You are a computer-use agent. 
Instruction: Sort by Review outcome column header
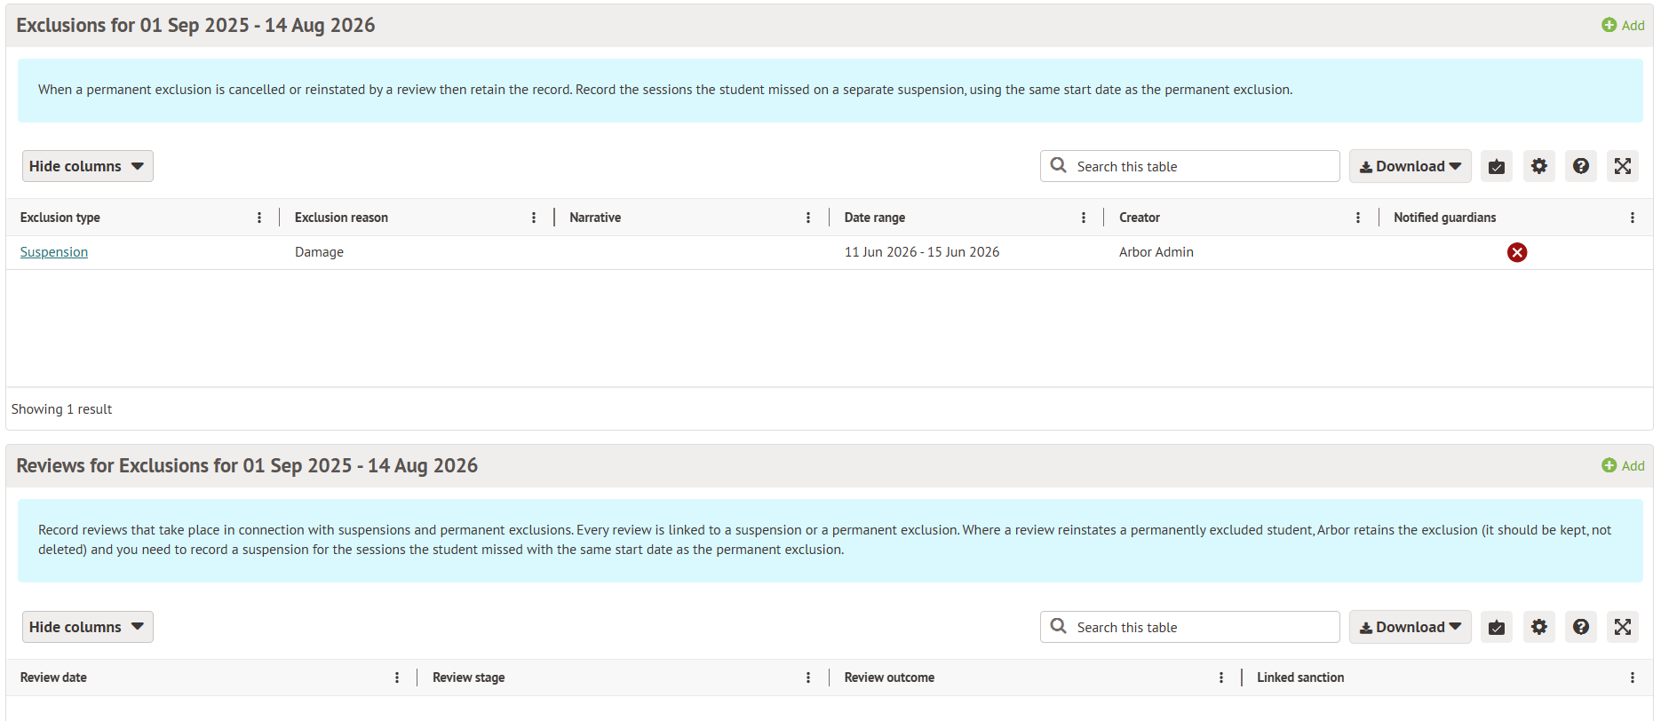click(889, 677)
